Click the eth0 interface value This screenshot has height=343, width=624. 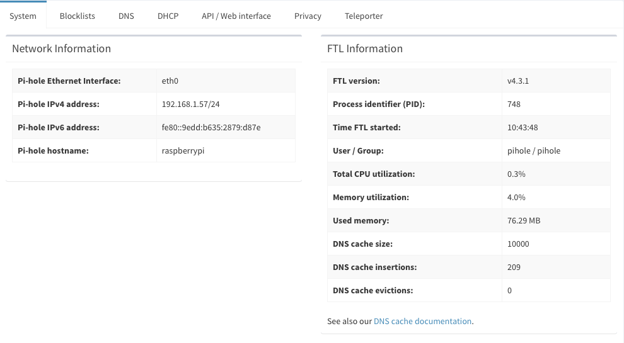[171, 81]
